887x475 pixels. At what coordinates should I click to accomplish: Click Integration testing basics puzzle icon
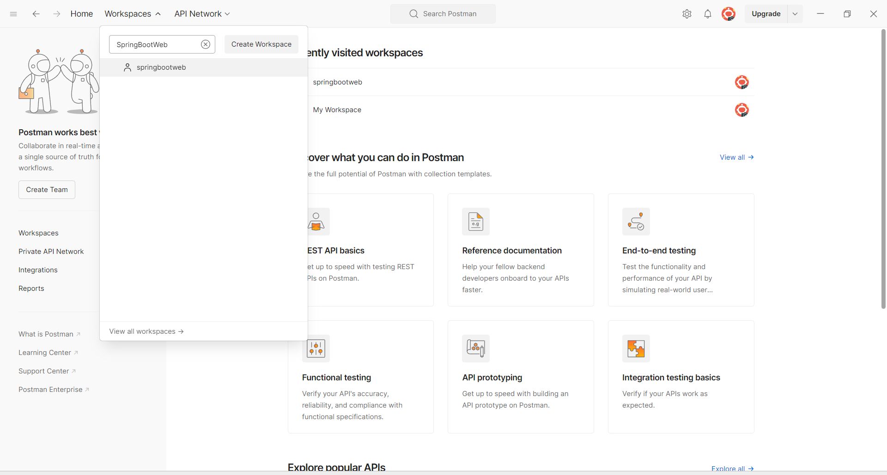(636, 349)
